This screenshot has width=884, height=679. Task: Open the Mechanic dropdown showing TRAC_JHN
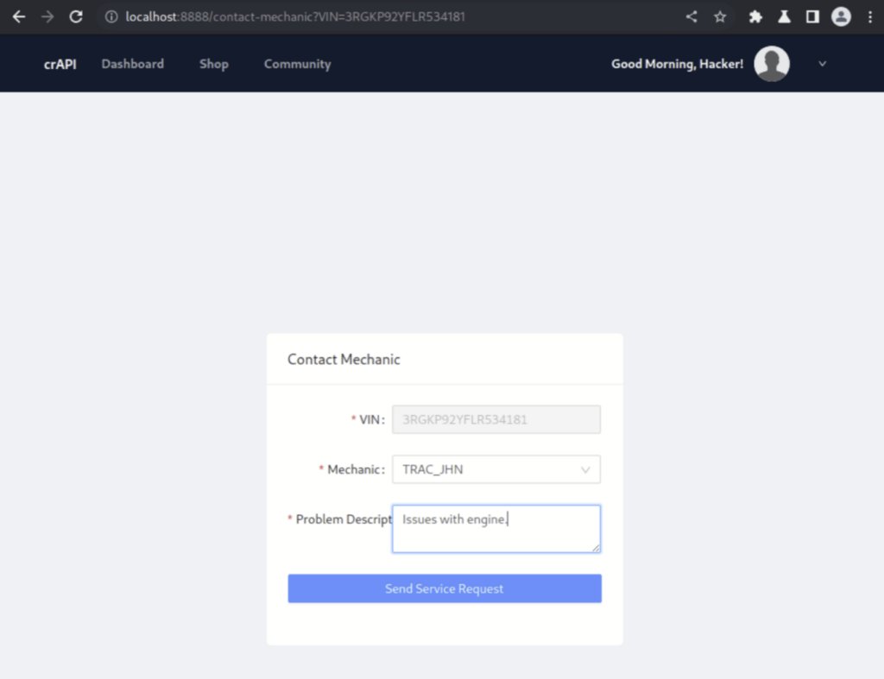point(496,469)
